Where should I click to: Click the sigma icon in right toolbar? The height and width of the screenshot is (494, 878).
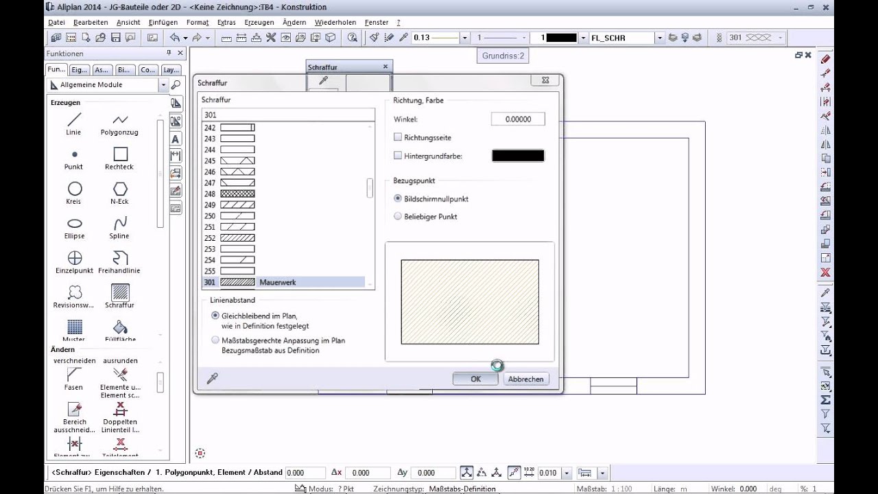[826, 399]
